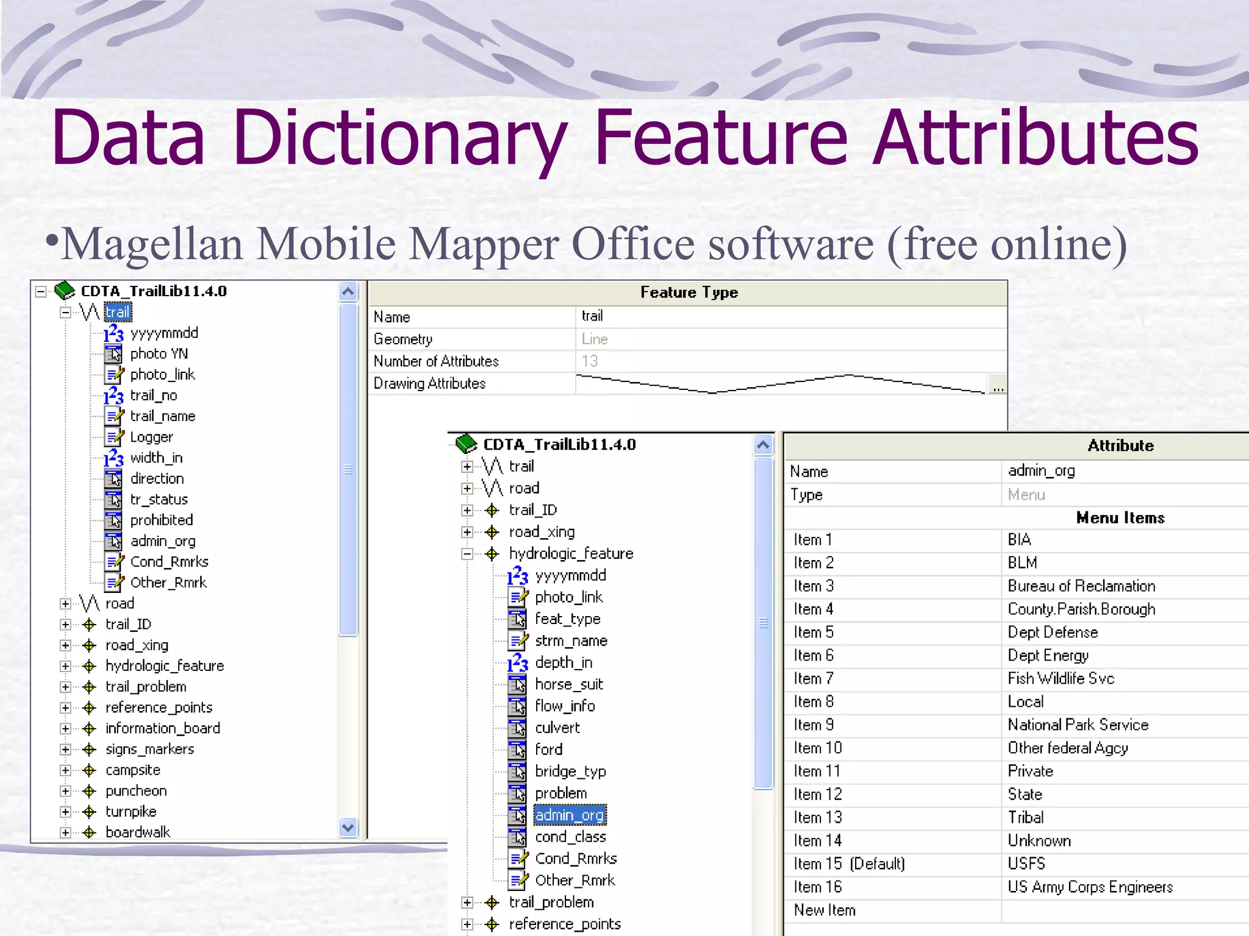Edit the Attribute Name field 'admin_org'
This screenshot has width=1249, height=936.
tap(1125, 471)
